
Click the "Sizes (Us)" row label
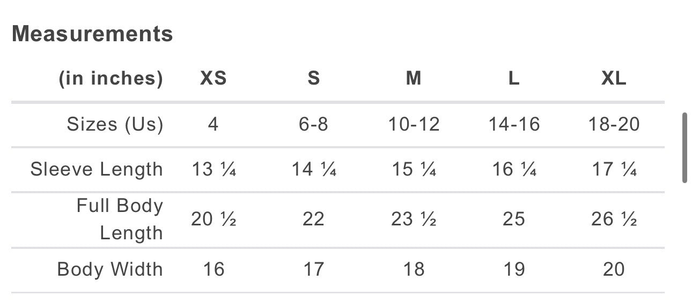(x=115, y=124)
